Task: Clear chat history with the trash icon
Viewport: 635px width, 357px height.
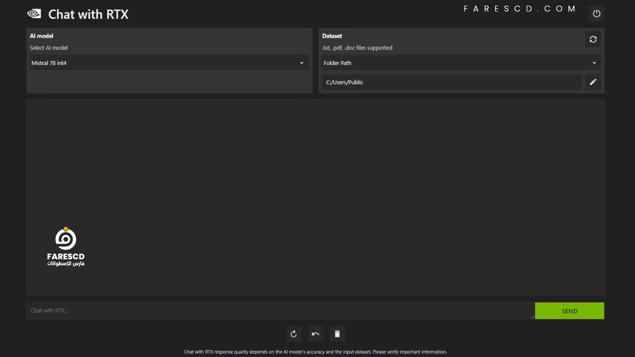Action: click(x=337, y=334)
